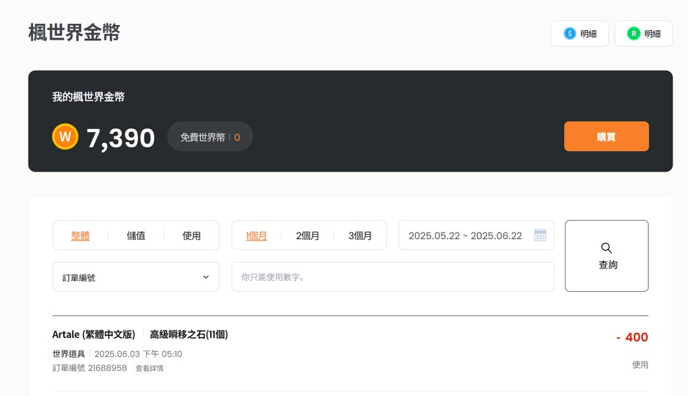The width and height of the screenshot is (688, 396).
Task: Click the 免費世界幣 free coin badge
Action: (x=211, y=137)
